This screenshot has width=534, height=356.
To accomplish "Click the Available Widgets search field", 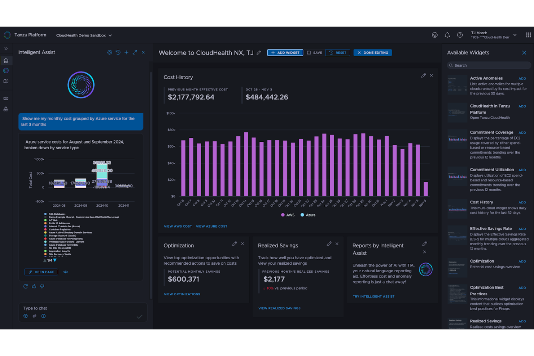I will (489, 65).
